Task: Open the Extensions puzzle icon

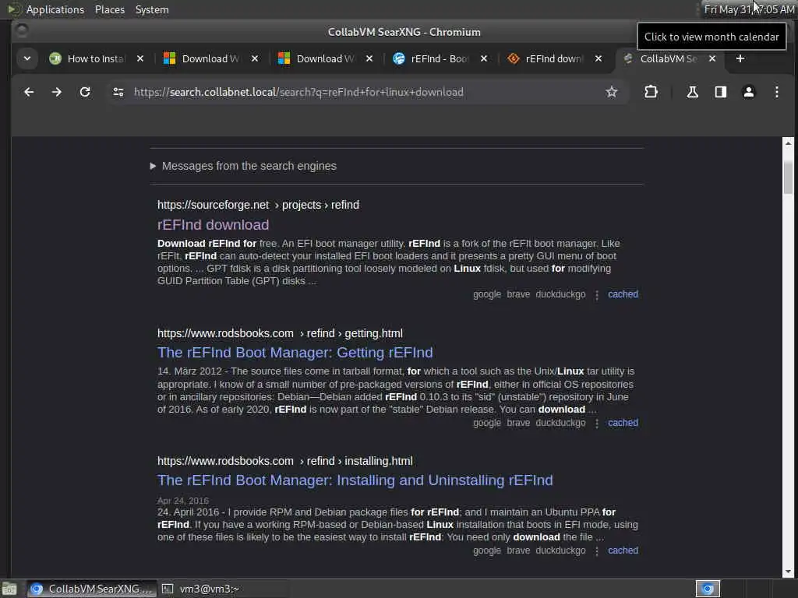Action: [x=651, y=92]
